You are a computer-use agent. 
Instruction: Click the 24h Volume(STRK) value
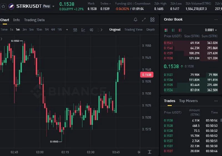pyautogui.click(x=196, y=9)
